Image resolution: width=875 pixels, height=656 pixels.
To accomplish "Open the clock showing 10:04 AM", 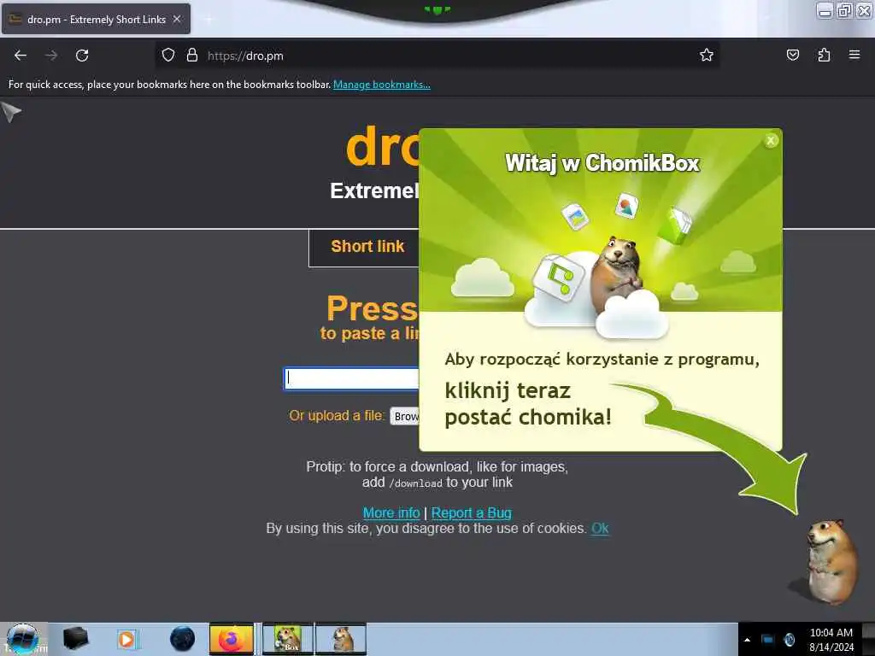I will 831,639.
